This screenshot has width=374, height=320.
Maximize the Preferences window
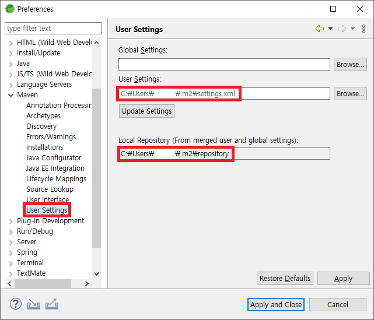333,9
